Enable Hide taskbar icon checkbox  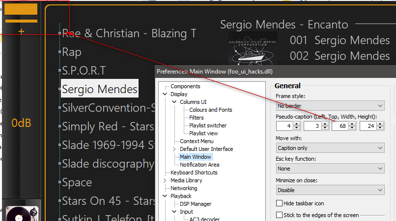click(x=280, y=203)
